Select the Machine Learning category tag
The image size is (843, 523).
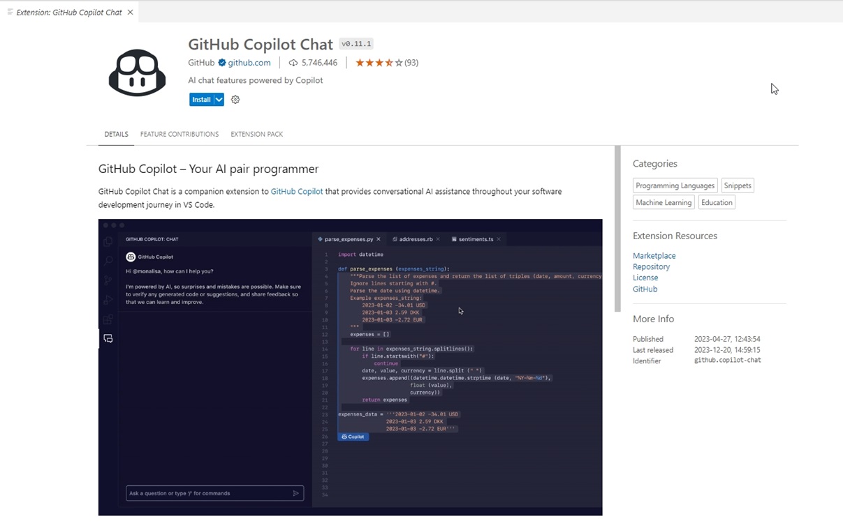tap(663, 202)
